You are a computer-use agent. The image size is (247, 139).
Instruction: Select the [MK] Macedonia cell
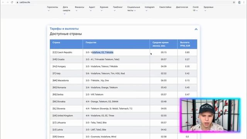pos(66,80)
